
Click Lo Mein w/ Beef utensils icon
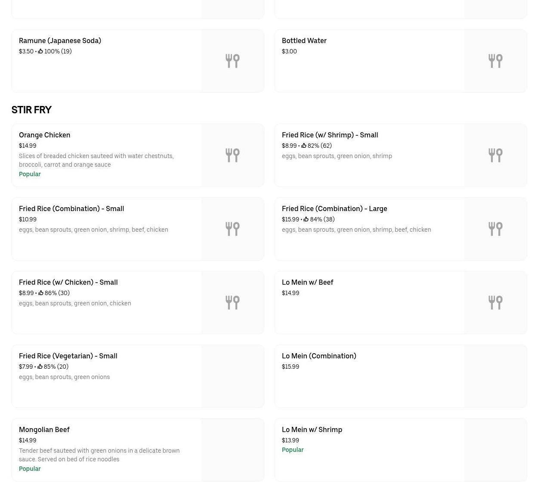[x=495, y=302]
